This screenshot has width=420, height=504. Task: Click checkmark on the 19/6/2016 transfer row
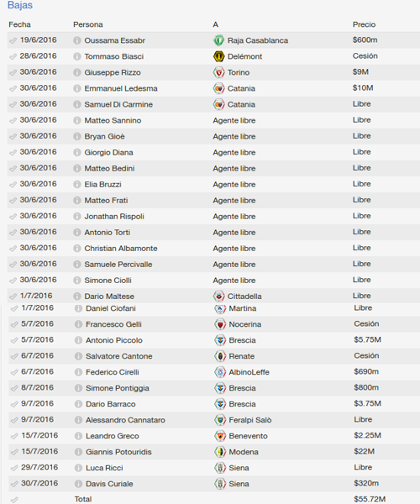tap(13, 40)
